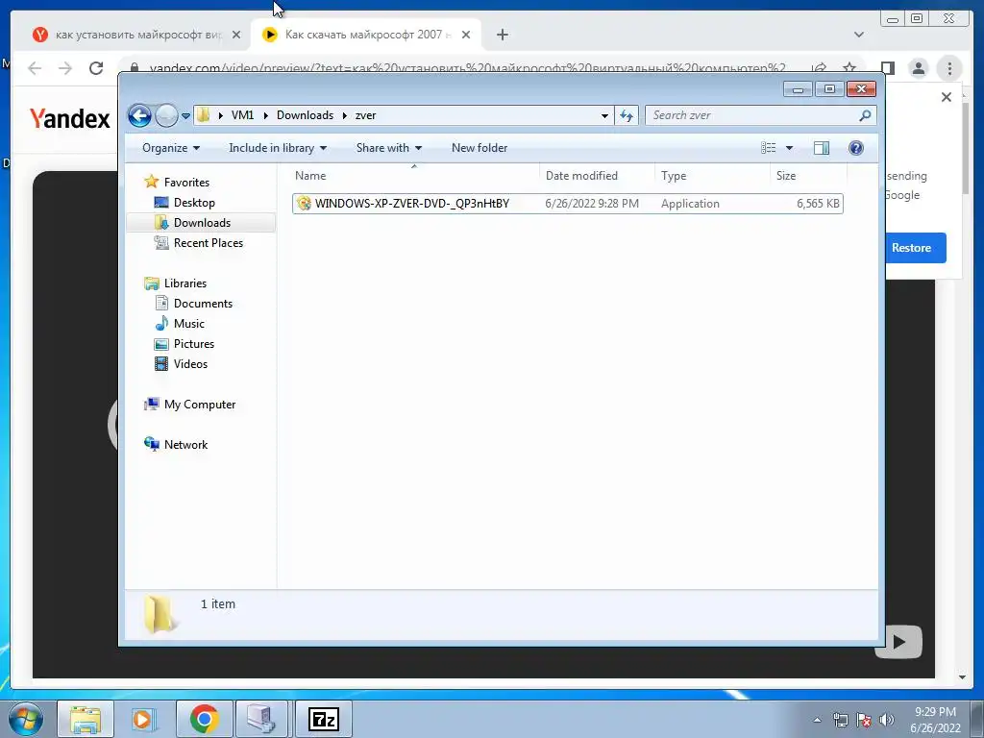The image size is (984, 738).
Task: Click Chrome back navigation arrow
Action: point(35,68)
